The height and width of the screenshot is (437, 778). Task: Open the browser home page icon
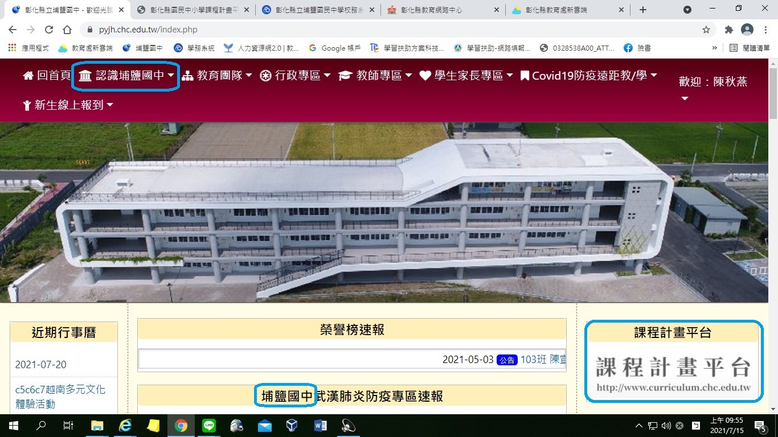click(x=67, y=30)
